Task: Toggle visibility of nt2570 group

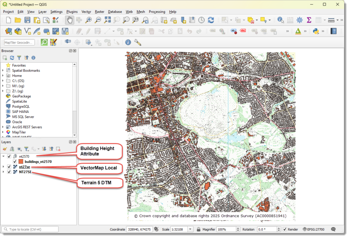Action: point(9,156)
